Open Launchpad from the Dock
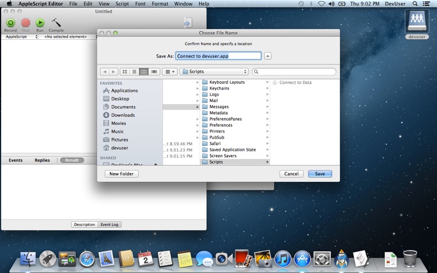 (48, 259)
